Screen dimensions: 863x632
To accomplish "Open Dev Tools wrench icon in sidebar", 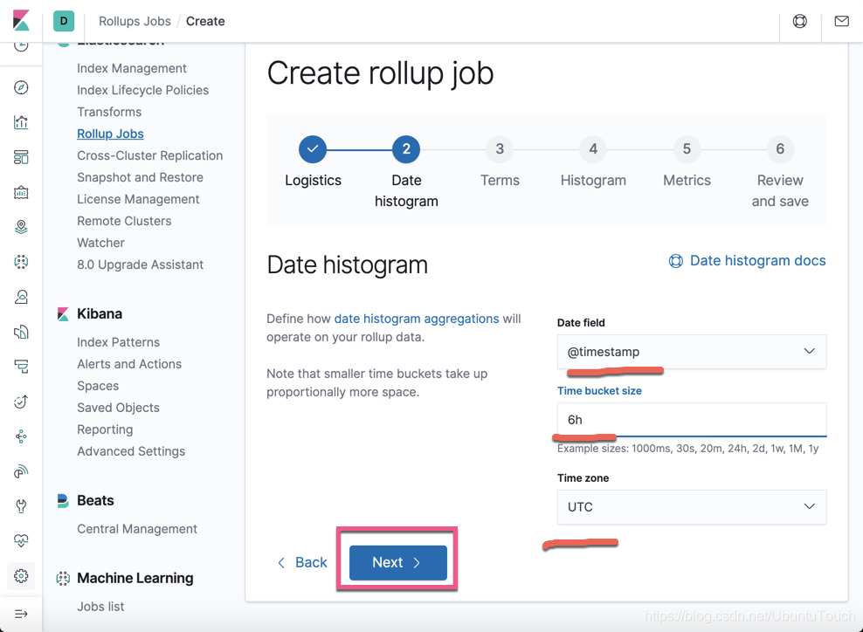I will (21, 506).
